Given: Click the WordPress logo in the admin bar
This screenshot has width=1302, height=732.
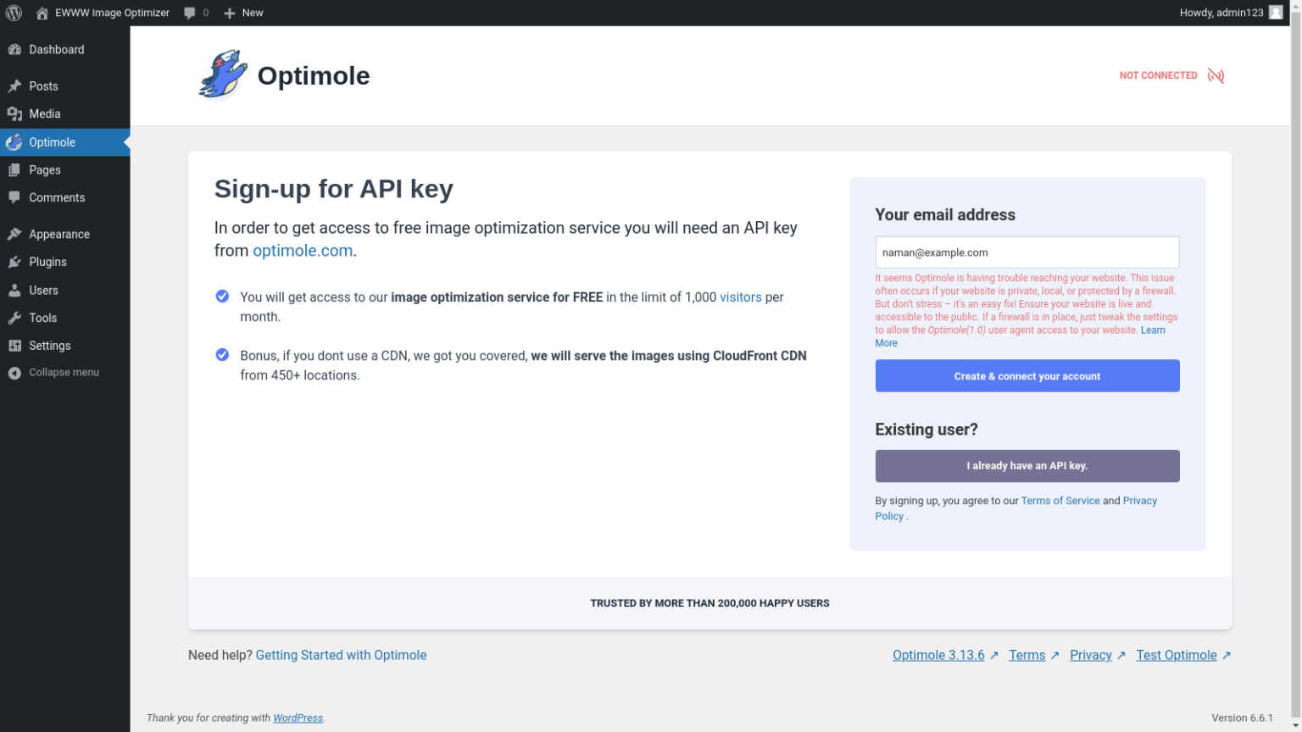Looking at the screenshot, I should click(14, 12).
